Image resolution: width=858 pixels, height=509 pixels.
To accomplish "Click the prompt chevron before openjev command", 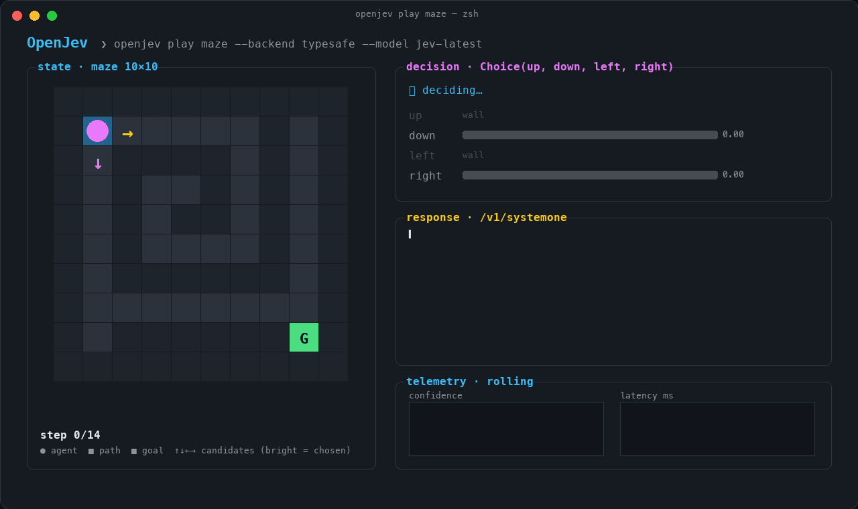I will click(x=104, y=44).
